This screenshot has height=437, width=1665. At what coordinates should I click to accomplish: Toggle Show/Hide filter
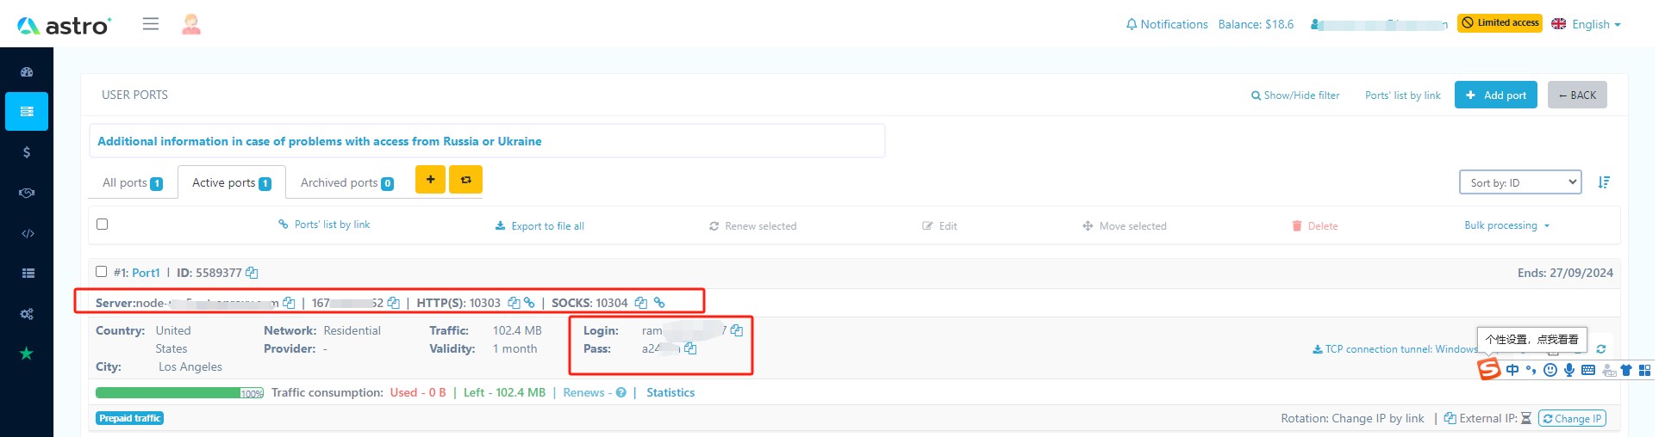(1295, 95)
